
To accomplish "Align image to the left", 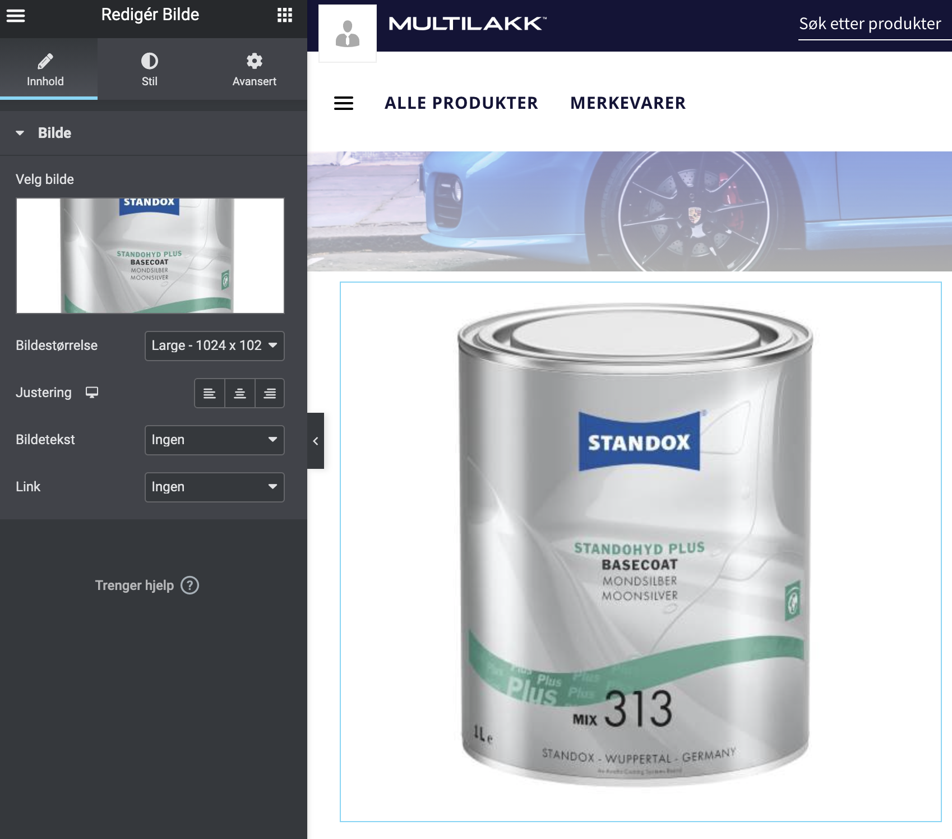I will 210,393.
